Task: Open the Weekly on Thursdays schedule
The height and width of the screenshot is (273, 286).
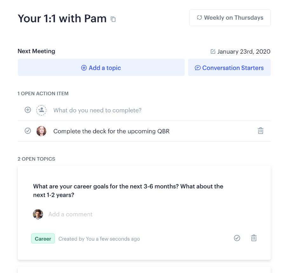Action: 230,18
